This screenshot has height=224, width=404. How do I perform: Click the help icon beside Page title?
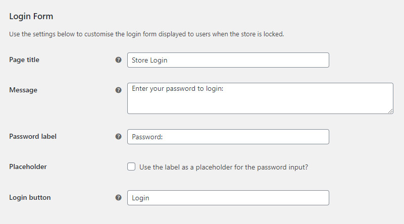click(118, 60)
